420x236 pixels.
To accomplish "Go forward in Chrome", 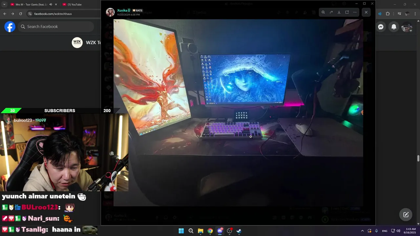I will (12, 14).
